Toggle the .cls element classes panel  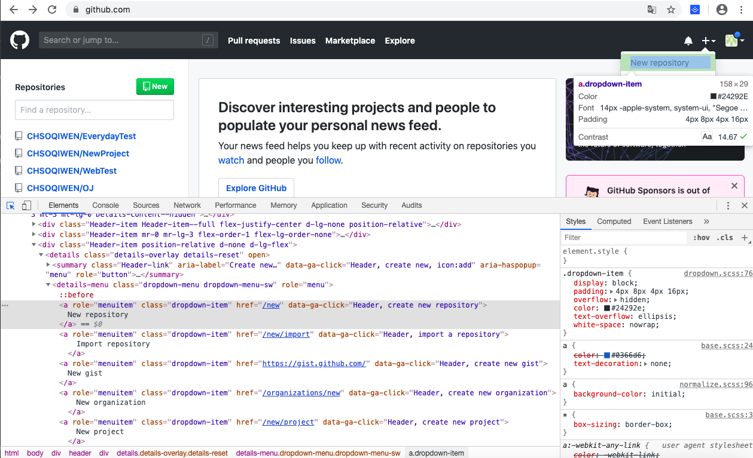pos(725,238)
